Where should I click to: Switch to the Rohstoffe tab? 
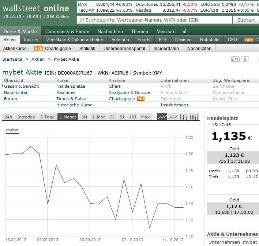click(210, 40)
